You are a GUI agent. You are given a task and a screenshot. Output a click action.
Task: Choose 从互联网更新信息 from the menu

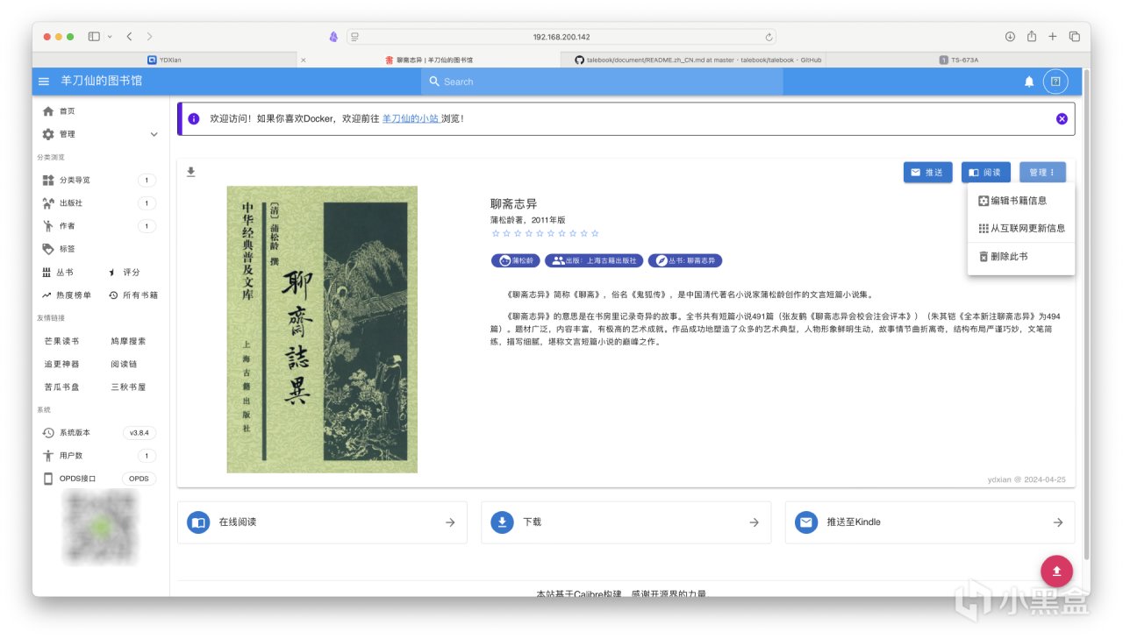(1021, 228)
